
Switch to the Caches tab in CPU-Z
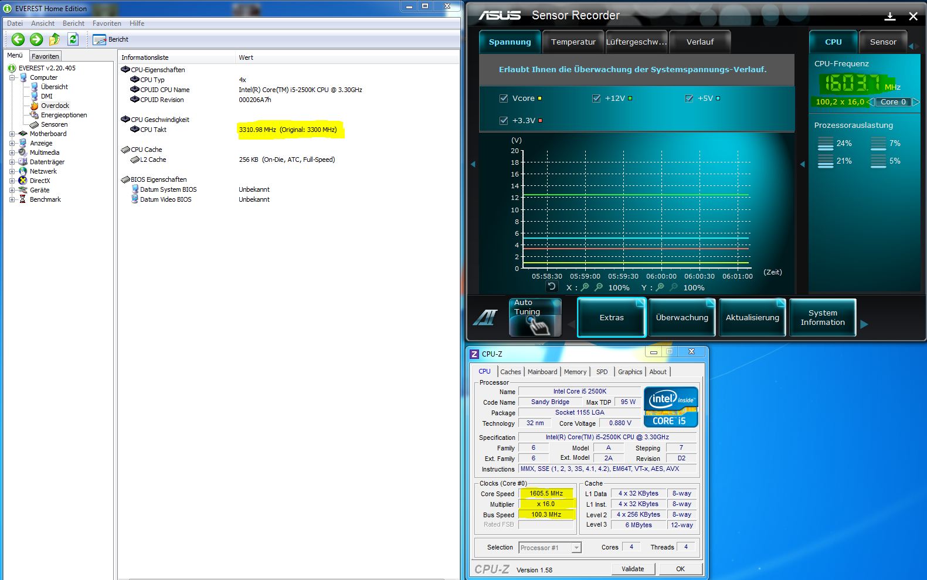tap(510, 372)
